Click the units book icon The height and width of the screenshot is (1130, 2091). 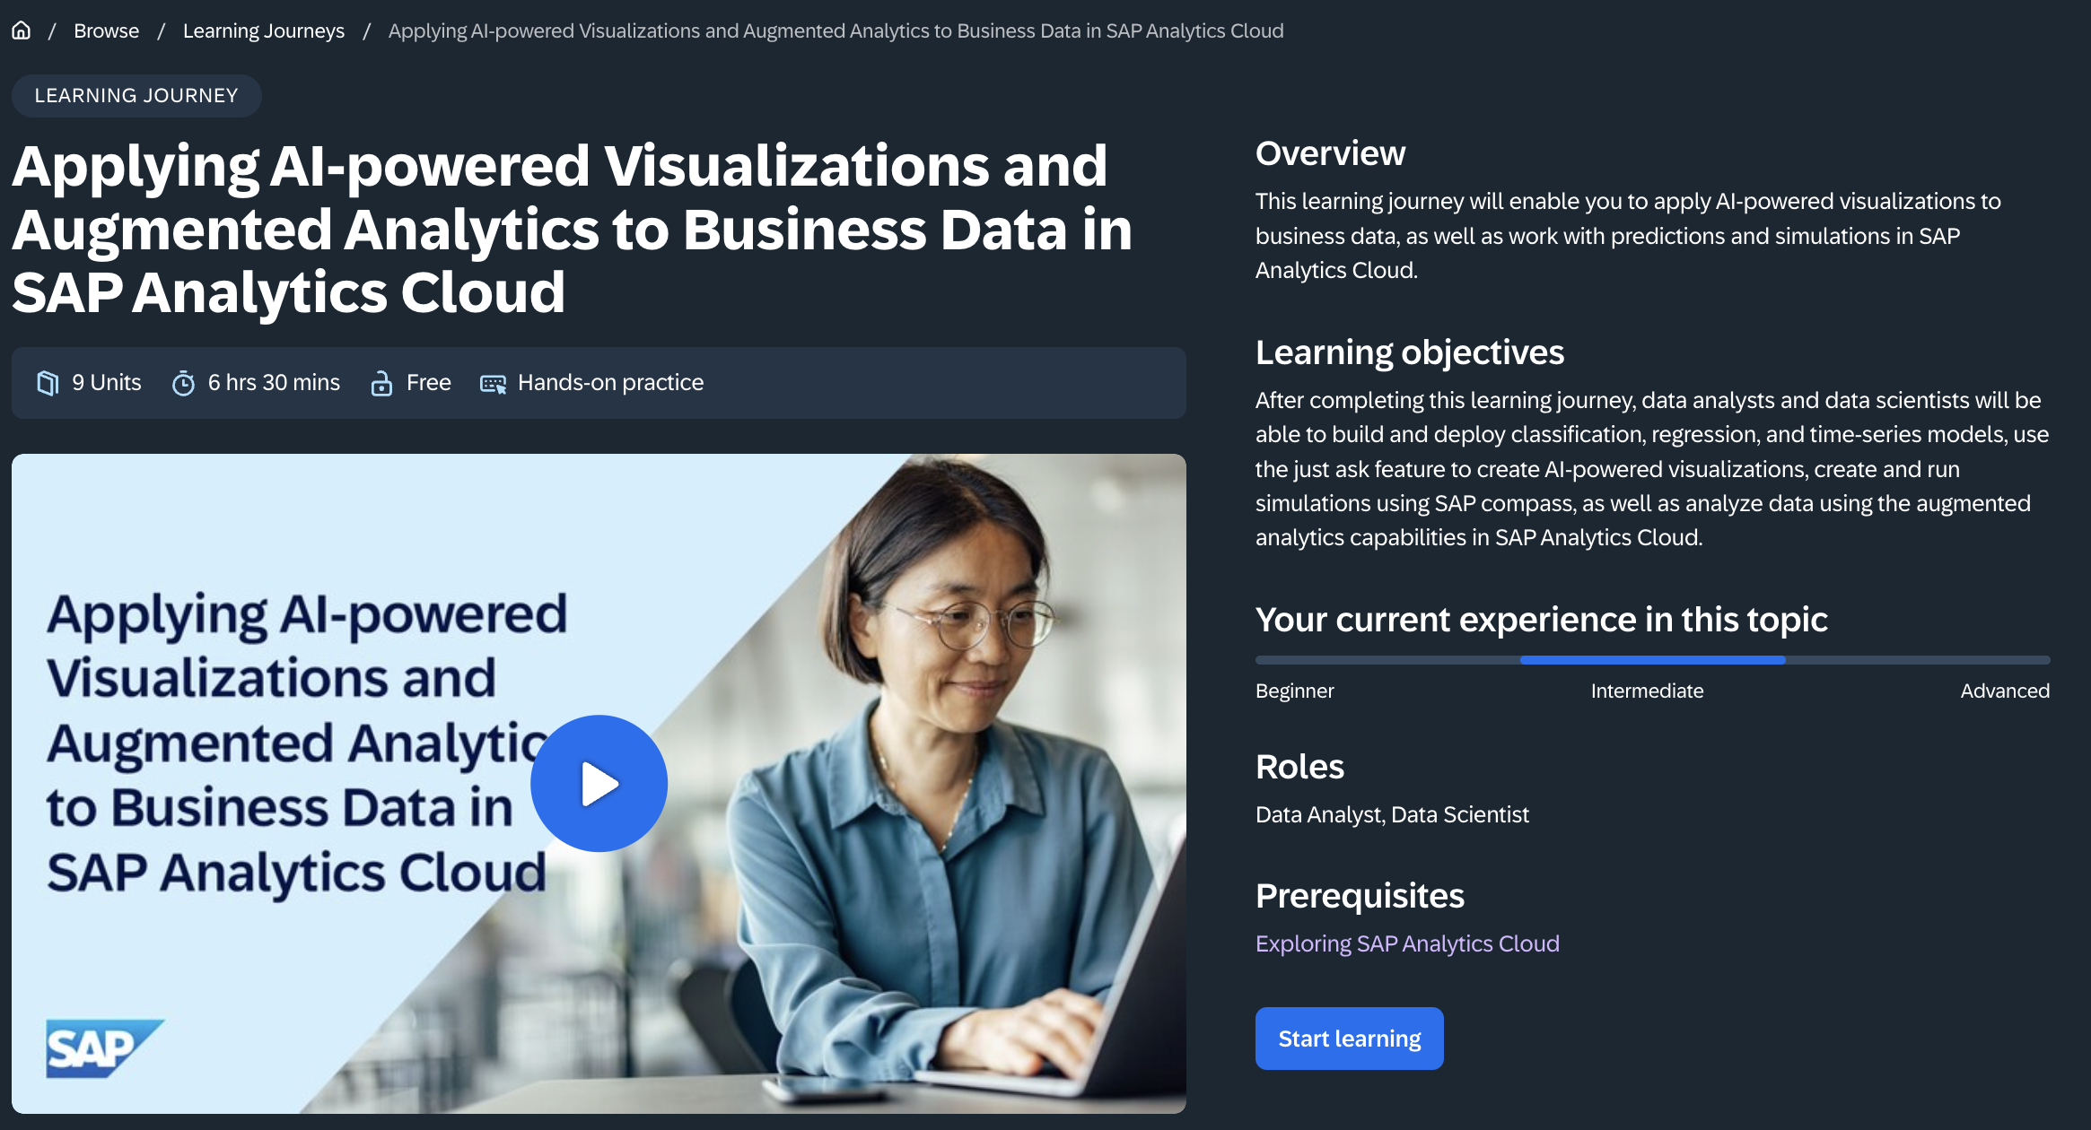(x=48, y=383)
